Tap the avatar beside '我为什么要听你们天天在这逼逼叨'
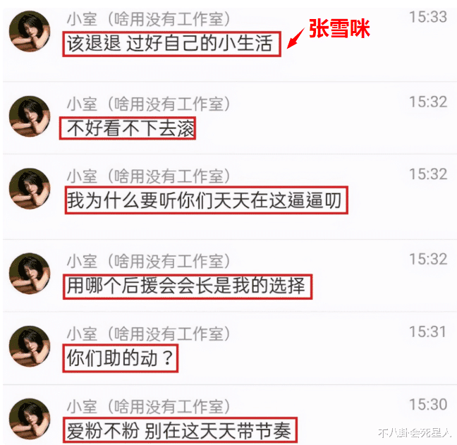The width and height of the screenshot is (457, 445). coord(30,189)
